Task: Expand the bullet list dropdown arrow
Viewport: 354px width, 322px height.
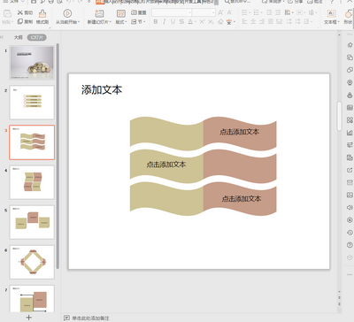Action: [250, 12]
